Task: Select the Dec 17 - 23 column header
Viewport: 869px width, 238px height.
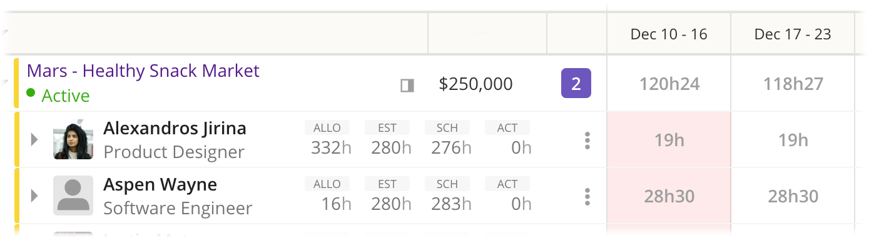Action: [x=793, y=34]
